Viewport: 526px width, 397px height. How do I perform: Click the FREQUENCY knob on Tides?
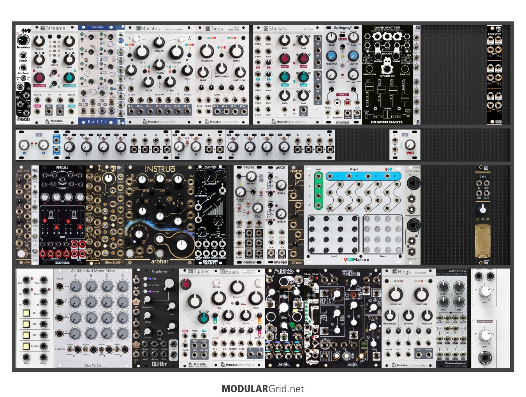tap(207, 51)
